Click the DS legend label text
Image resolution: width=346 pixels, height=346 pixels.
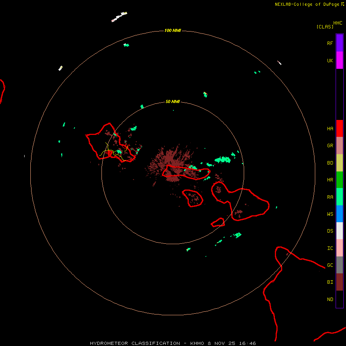[x=330, y=231]
